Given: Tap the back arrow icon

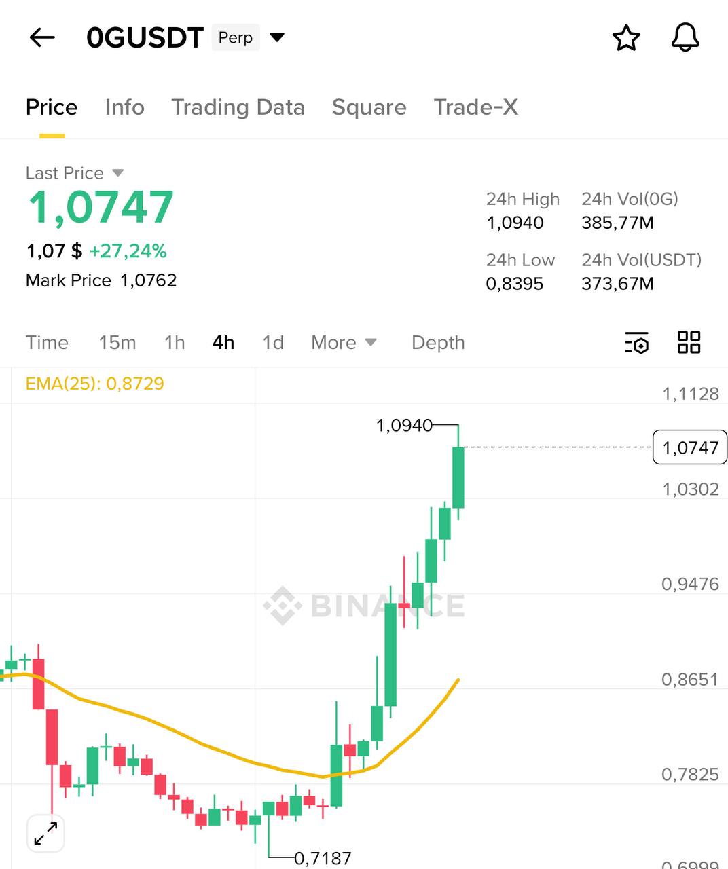Looking at the screenshot, I should (x=42, y=37).
